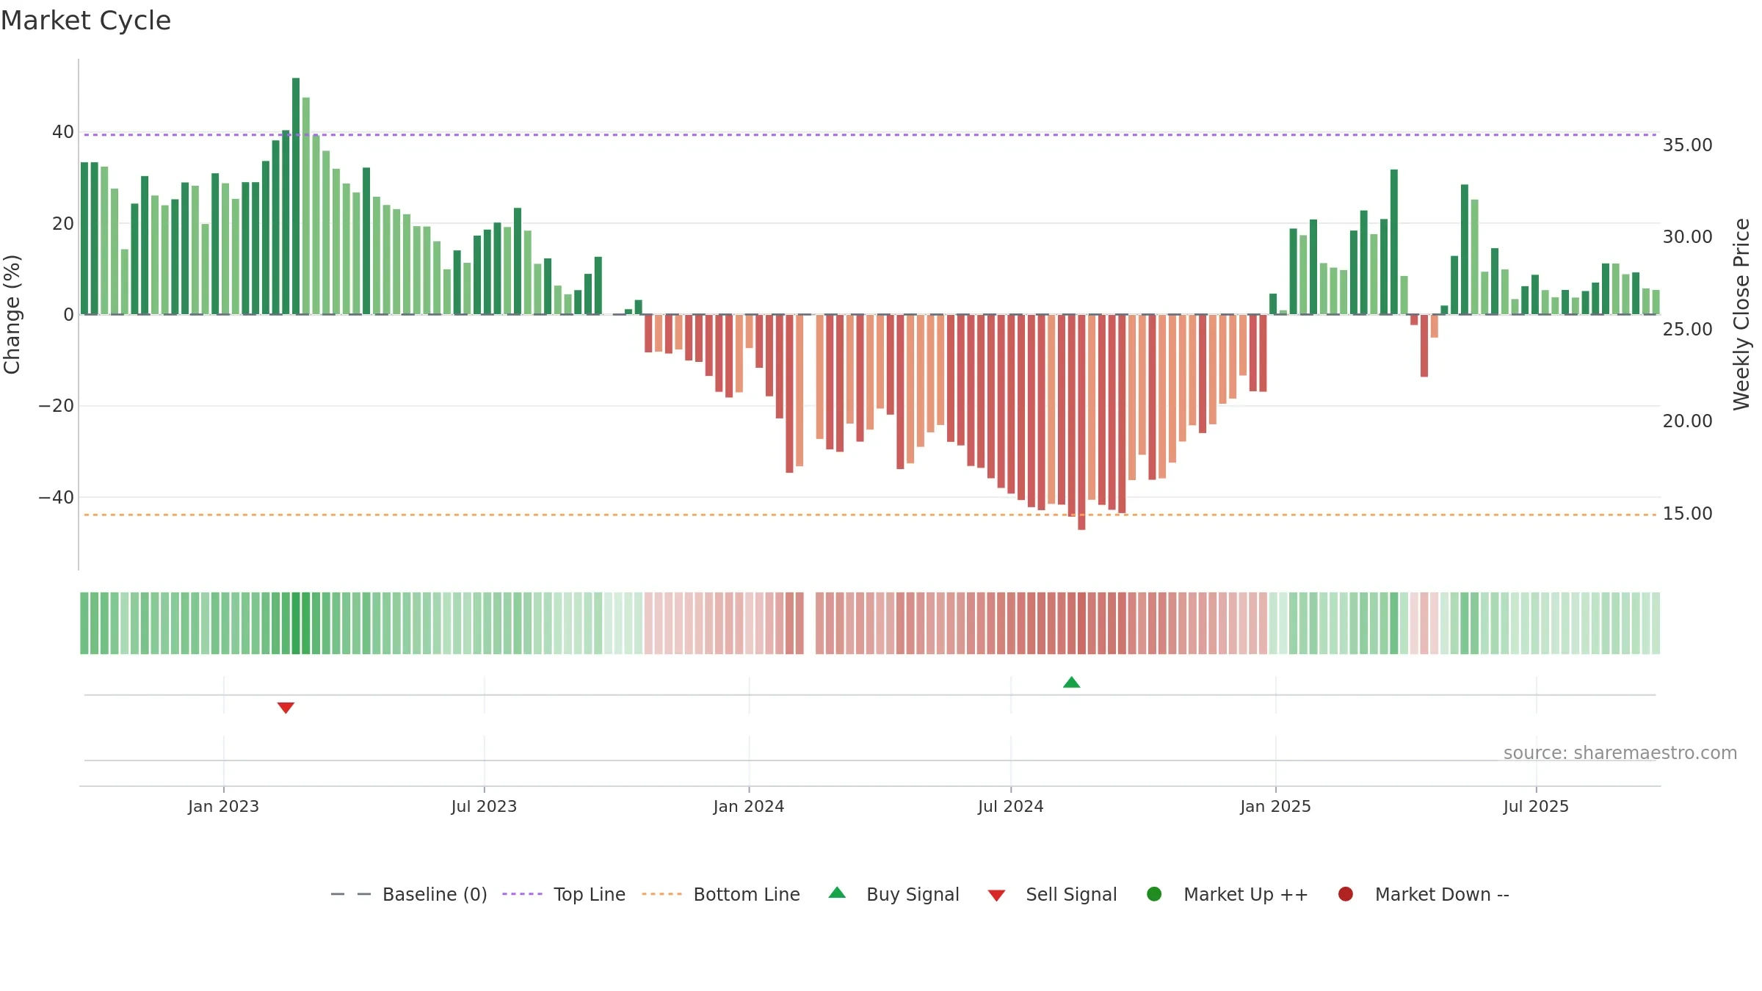Screen dimensions: 1762x991
Task: Click the Jul 2023 axis label
Action: (484, 806)
